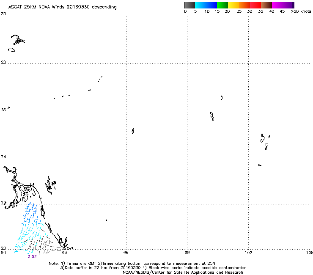Select the gray 0-5 knots legend color
Screen dimensions: 313x275
coord(189,5)
